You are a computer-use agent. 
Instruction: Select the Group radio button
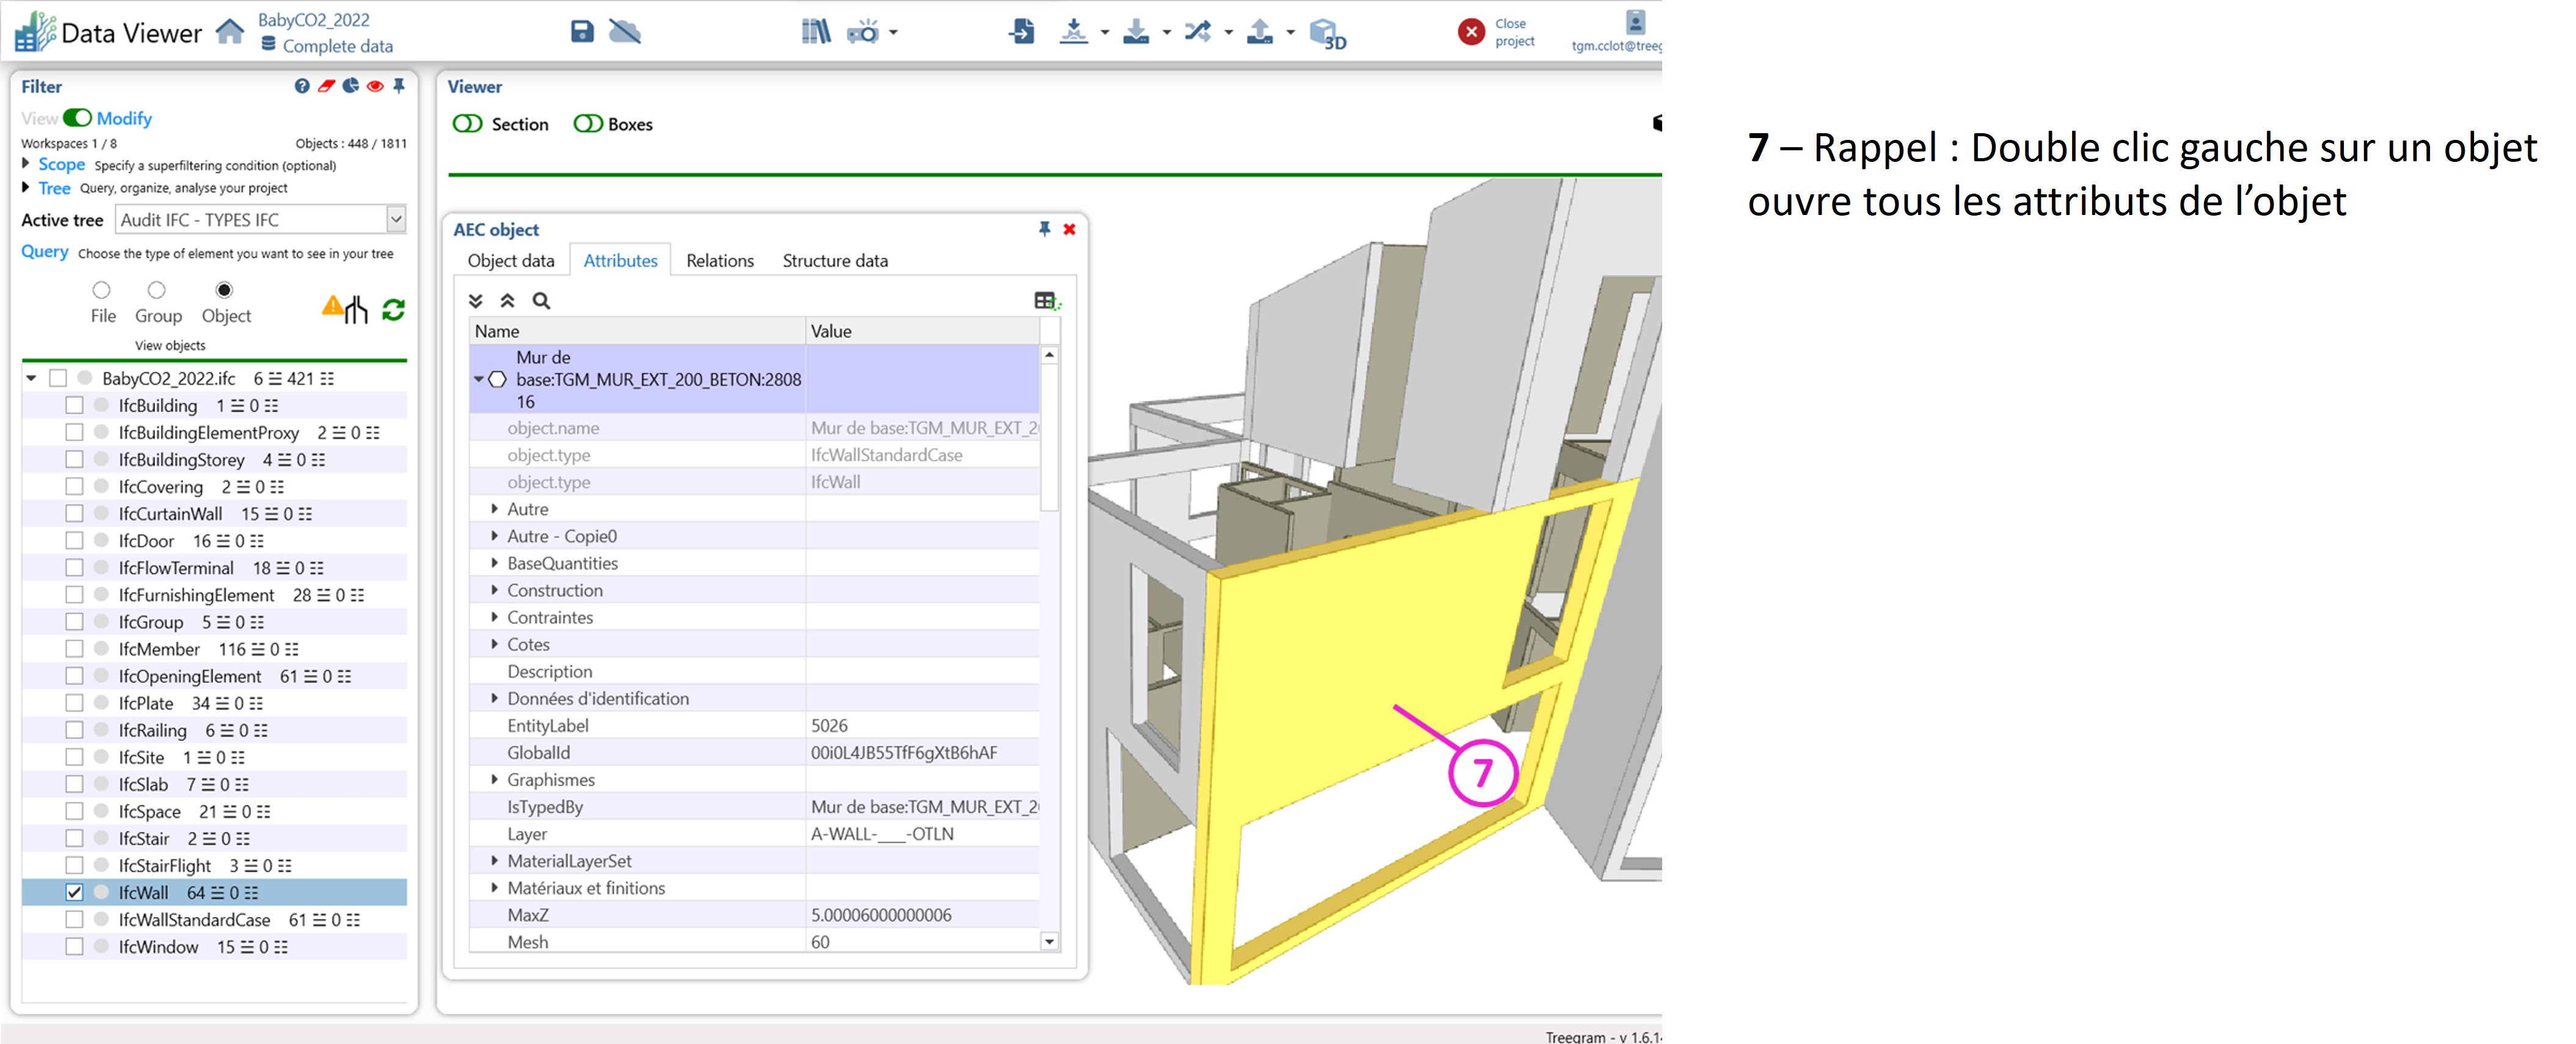pyautogui.click(x=156, y=290)
